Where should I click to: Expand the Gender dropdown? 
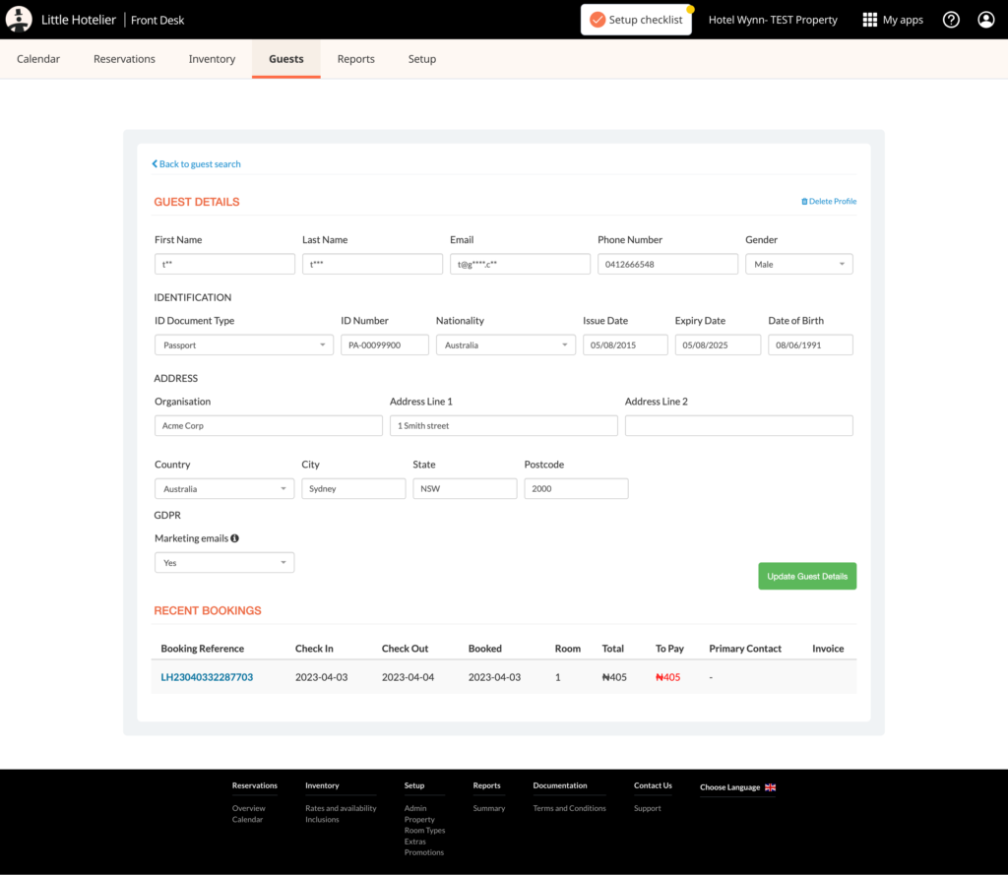(x=798, y=264)
